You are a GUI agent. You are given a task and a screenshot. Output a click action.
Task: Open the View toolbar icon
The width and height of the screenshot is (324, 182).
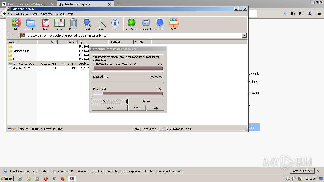coord(59,25)
